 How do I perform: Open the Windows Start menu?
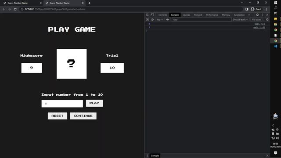click(275, 3)
